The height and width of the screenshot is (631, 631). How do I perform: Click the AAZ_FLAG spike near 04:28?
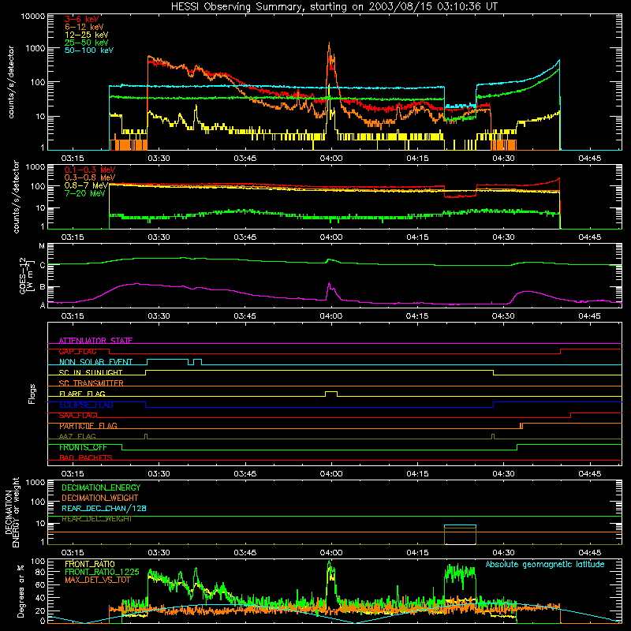click(493, 436)
